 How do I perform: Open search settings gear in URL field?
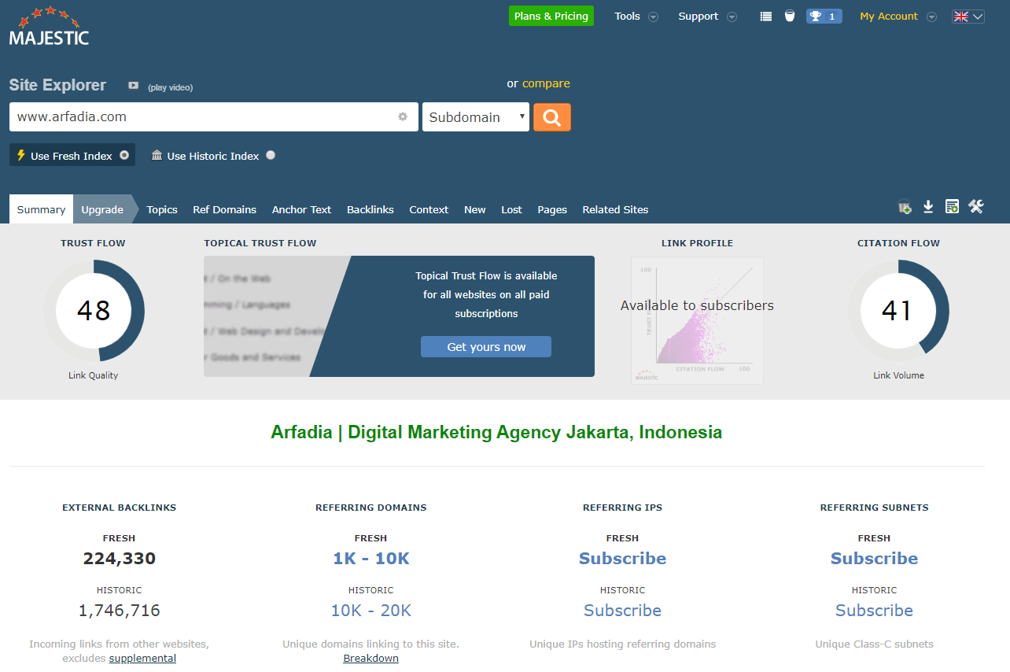(403, 116)
